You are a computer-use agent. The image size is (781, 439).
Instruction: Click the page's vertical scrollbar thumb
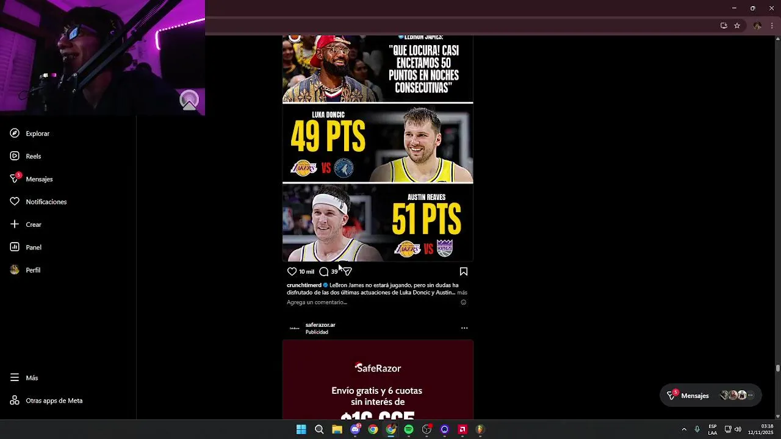[x=778, y=368]
